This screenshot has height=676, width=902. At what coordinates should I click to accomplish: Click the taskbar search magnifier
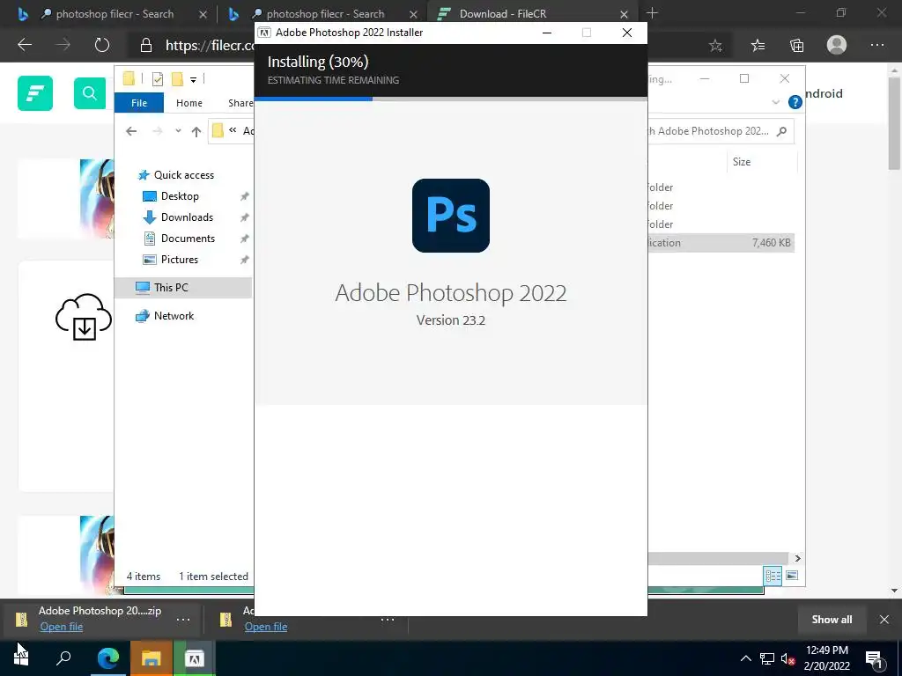63,658
